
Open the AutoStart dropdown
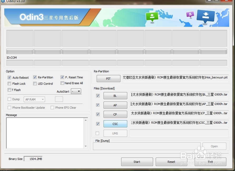coord(76,91)
